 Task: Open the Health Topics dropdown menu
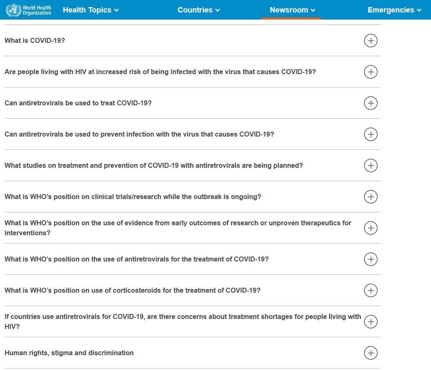tap(91, 10)
